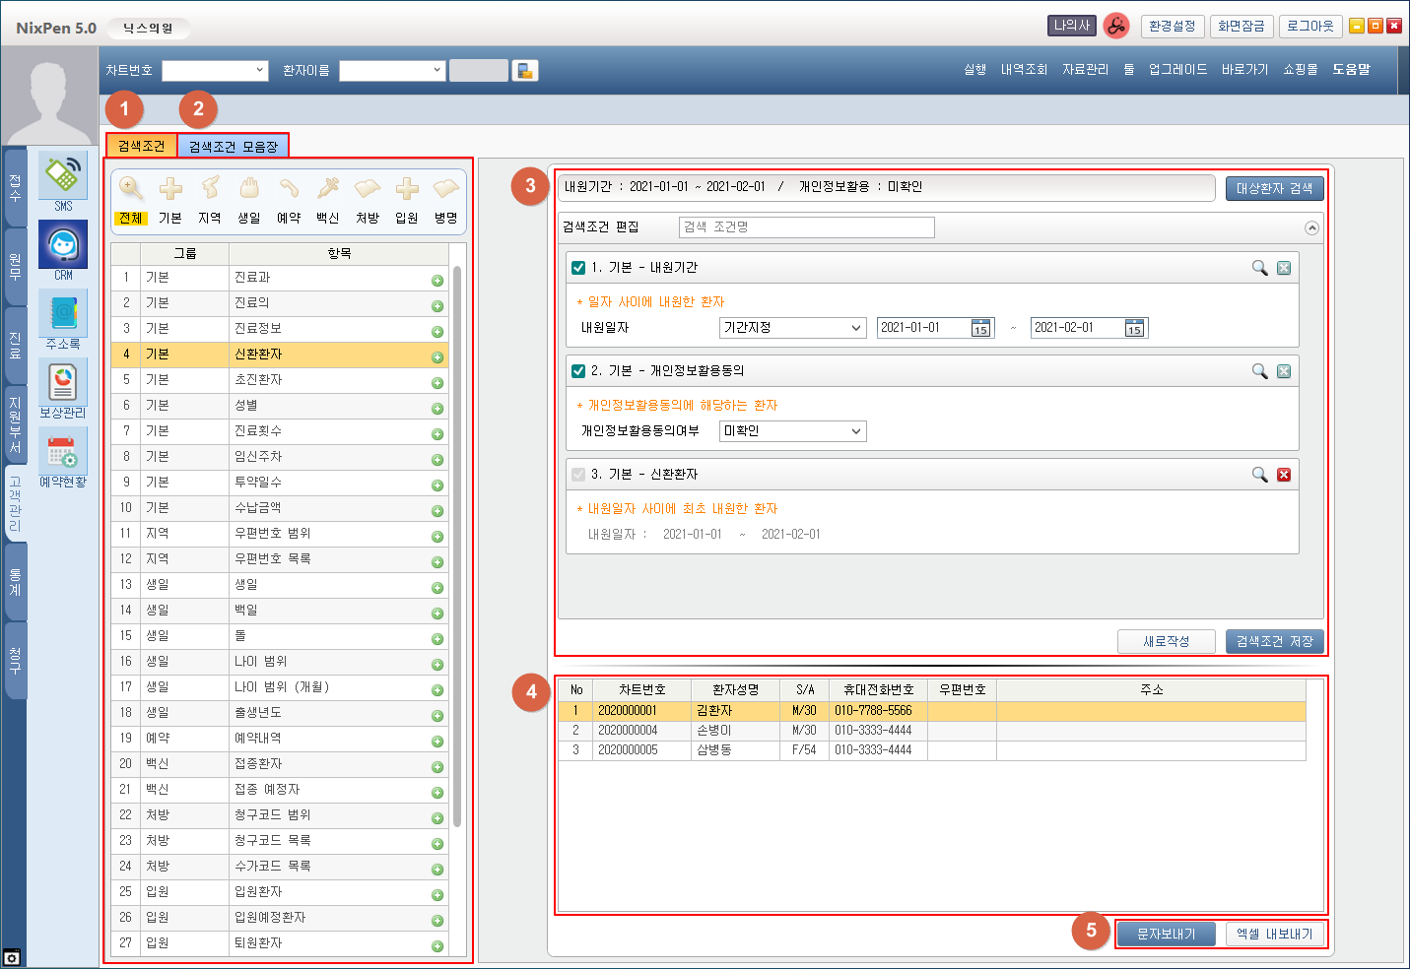This screenshot has width=1410, height=969.
Task: Click red delete icon on 신환자 condition
Action: [1284, 475]
